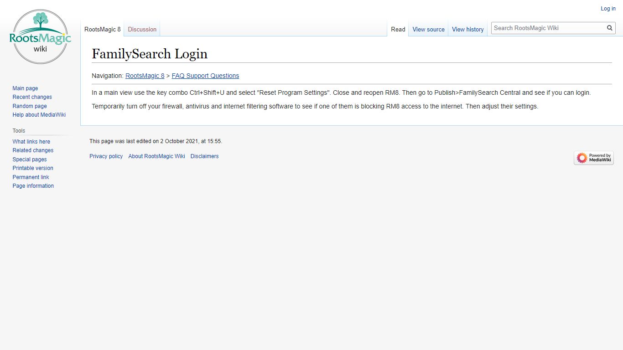The height and width of the screenshot is (350, 623).
Task: Open About RootsMagic Wiki footer link
Action: 157,156
